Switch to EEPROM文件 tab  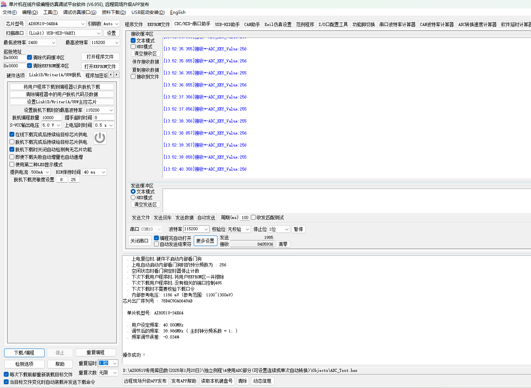point(158,24)
